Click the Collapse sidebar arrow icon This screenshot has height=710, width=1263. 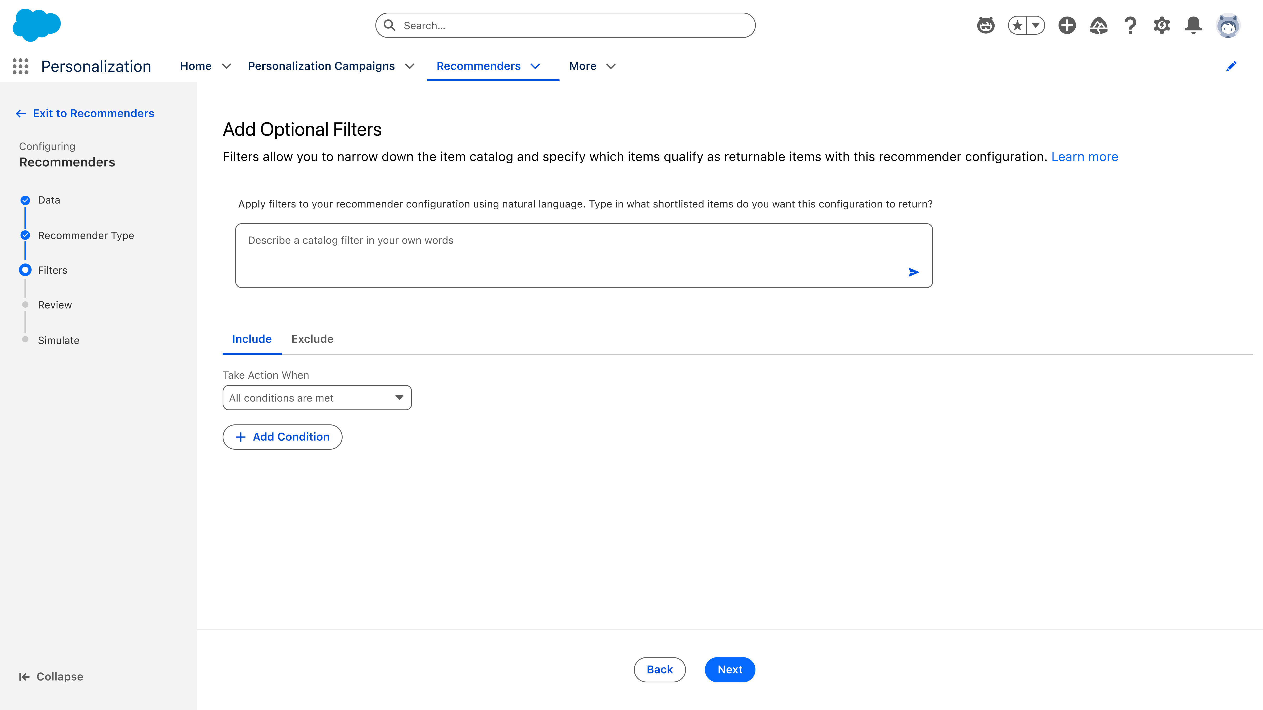tap(24, 677)
